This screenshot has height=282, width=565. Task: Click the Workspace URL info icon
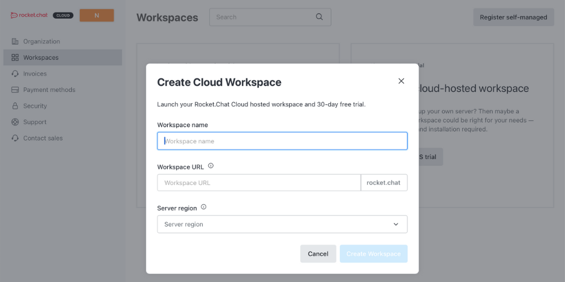coord(211,166)
